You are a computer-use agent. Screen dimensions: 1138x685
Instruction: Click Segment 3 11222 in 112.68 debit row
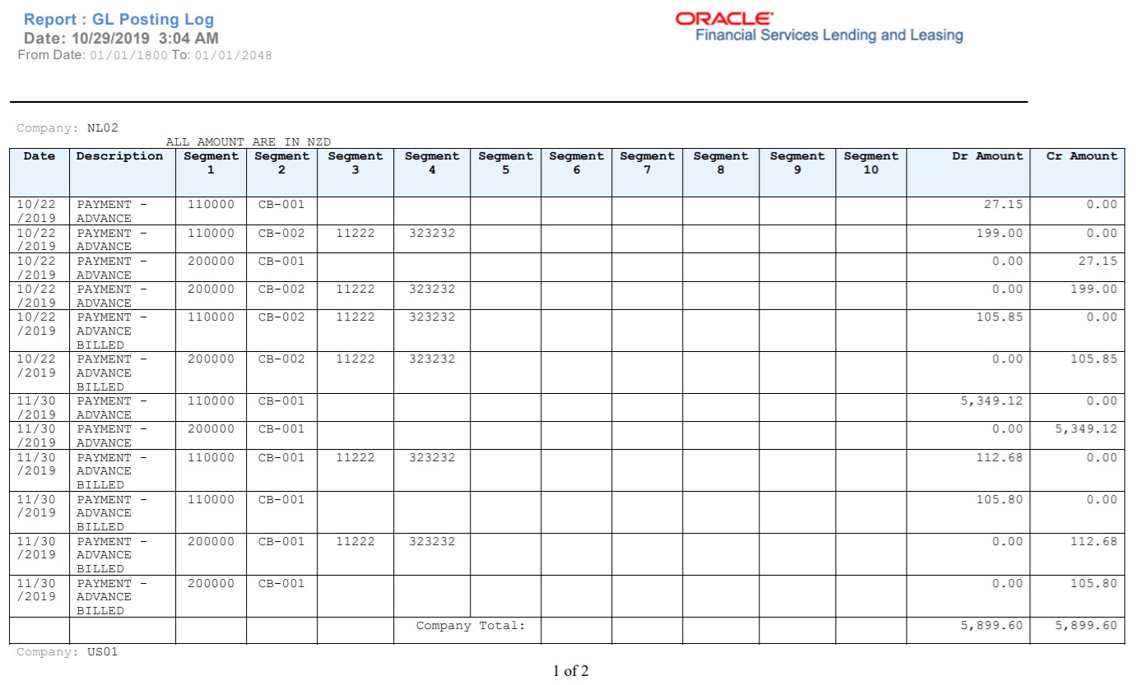(355, 457)
